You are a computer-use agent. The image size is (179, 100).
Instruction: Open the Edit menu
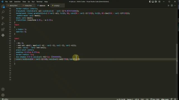11,2
